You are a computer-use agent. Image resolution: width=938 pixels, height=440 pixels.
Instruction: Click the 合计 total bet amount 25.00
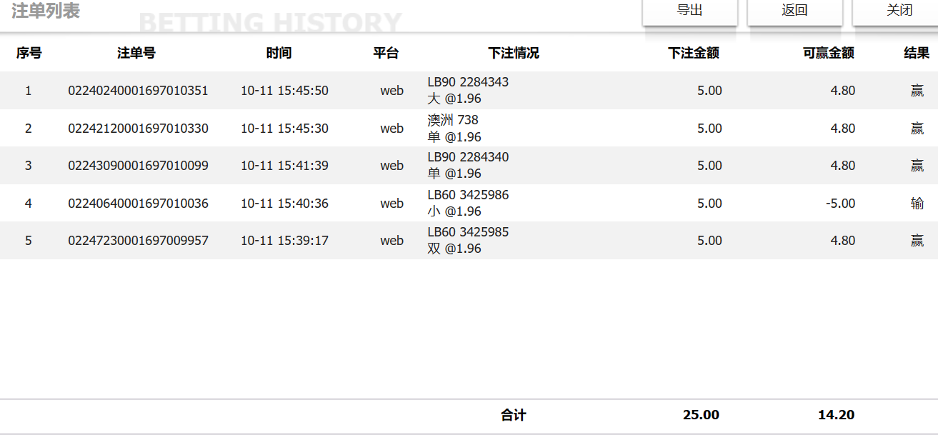coord(701,415)
